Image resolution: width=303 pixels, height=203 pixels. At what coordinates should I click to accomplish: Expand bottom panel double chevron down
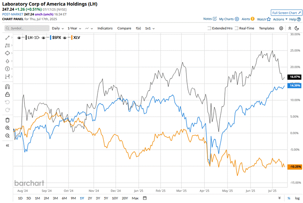point(279,198)
